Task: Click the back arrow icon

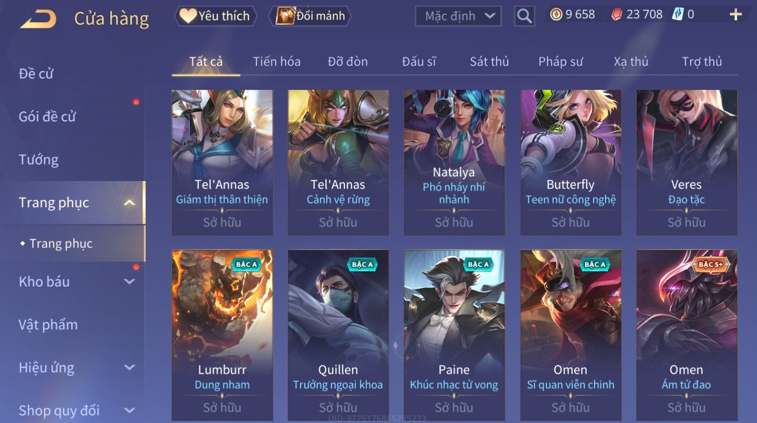Action: pyautogui.click(x=39, y=19)
